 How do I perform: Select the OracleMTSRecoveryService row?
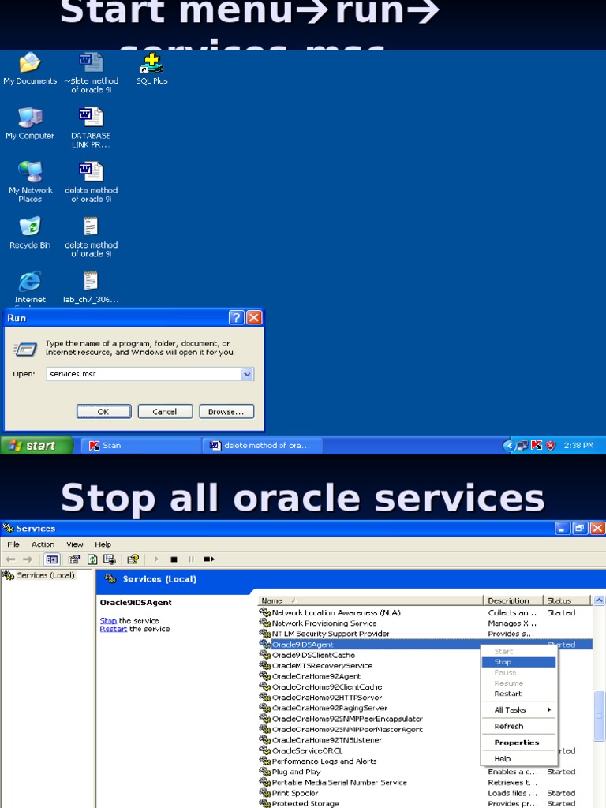pyautogui.click(x=425, y=665)
